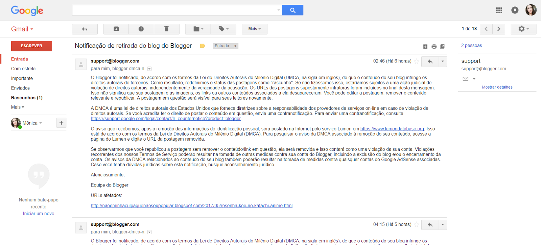Image resolution: width=541 pixels, height=245 pixels.
Task: Click into the search input field
Action: [x=174, y=10]
